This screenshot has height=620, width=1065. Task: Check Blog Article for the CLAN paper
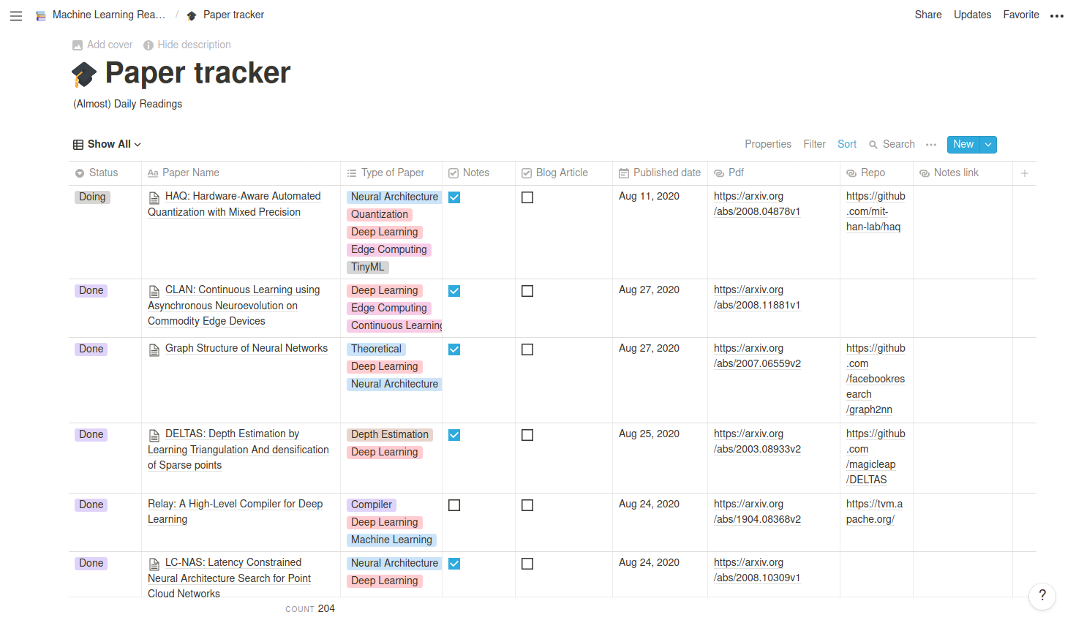point(527,291)
